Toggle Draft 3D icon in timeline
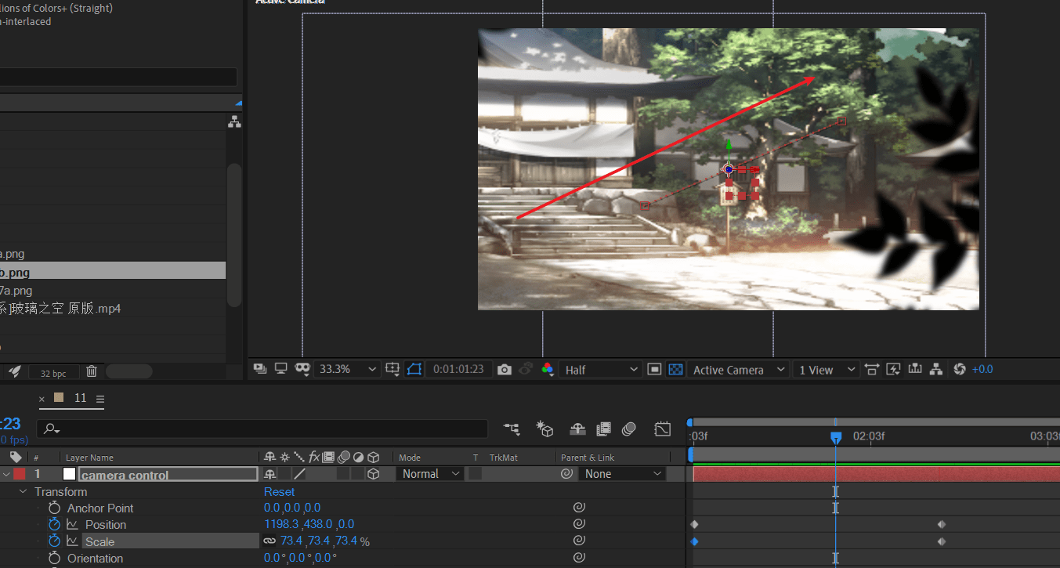 point(544,429)
